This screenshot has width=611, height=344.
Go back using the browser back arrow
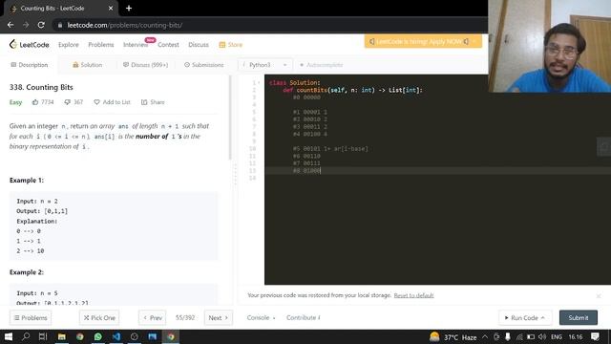[x=11, y=25]
